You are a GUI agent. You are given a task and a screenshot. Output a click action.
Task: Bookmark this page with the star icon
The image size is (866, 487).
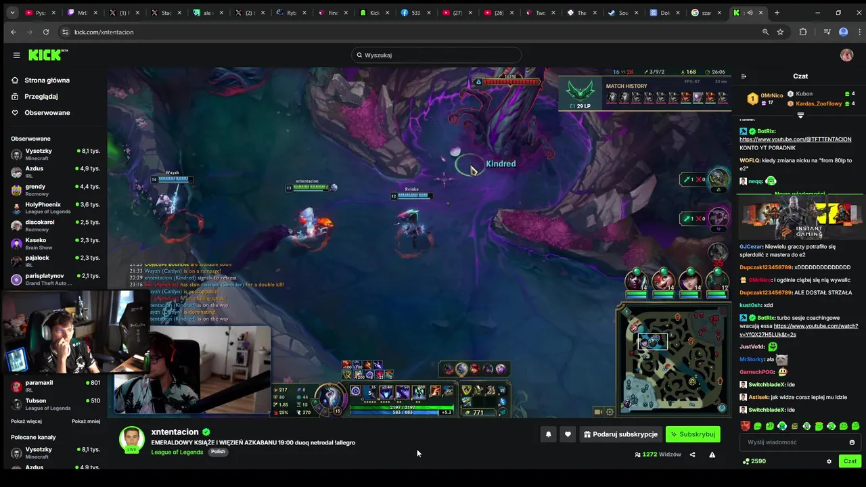[780, 32]
